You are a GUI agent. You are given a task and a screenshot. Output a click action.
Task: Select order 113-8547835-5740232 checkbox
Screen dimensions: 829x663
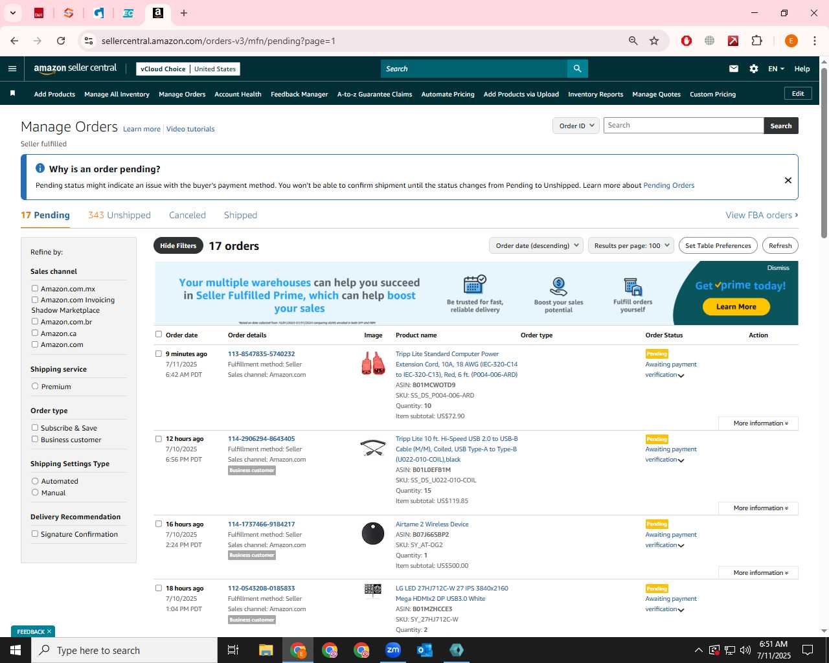point(159,354)
